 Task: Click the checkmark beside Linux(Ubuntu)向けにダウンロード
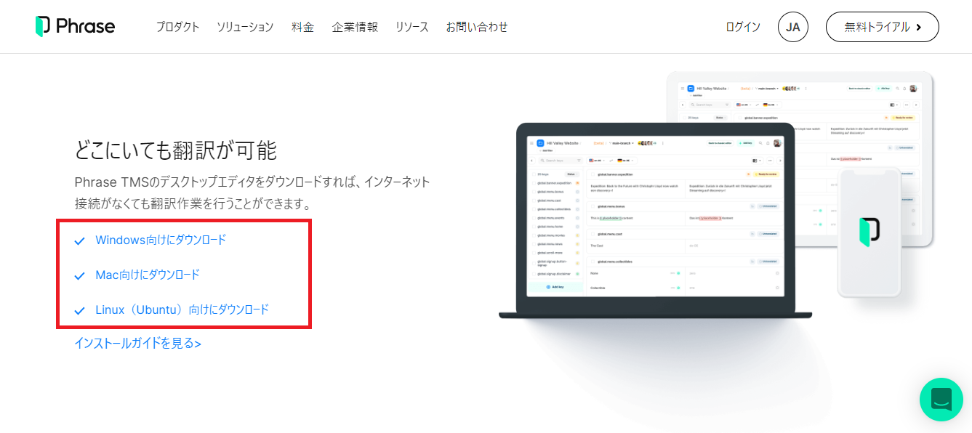80,310
